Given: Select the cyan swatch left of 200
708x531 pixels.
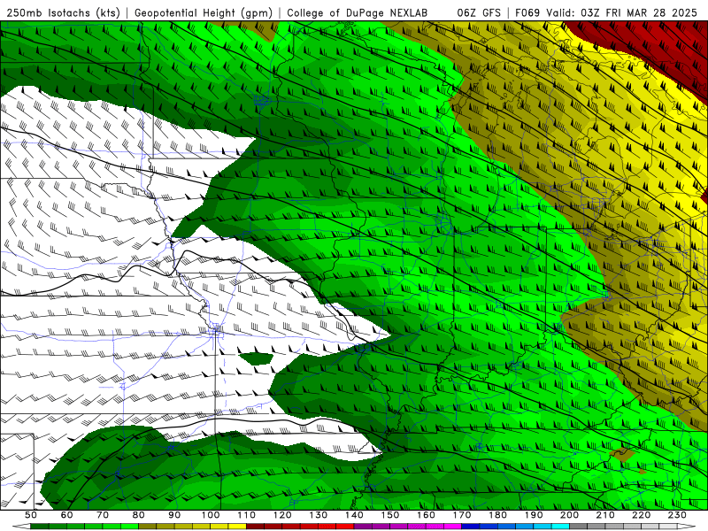Looking at the screenshot, I should click(560, 527).
